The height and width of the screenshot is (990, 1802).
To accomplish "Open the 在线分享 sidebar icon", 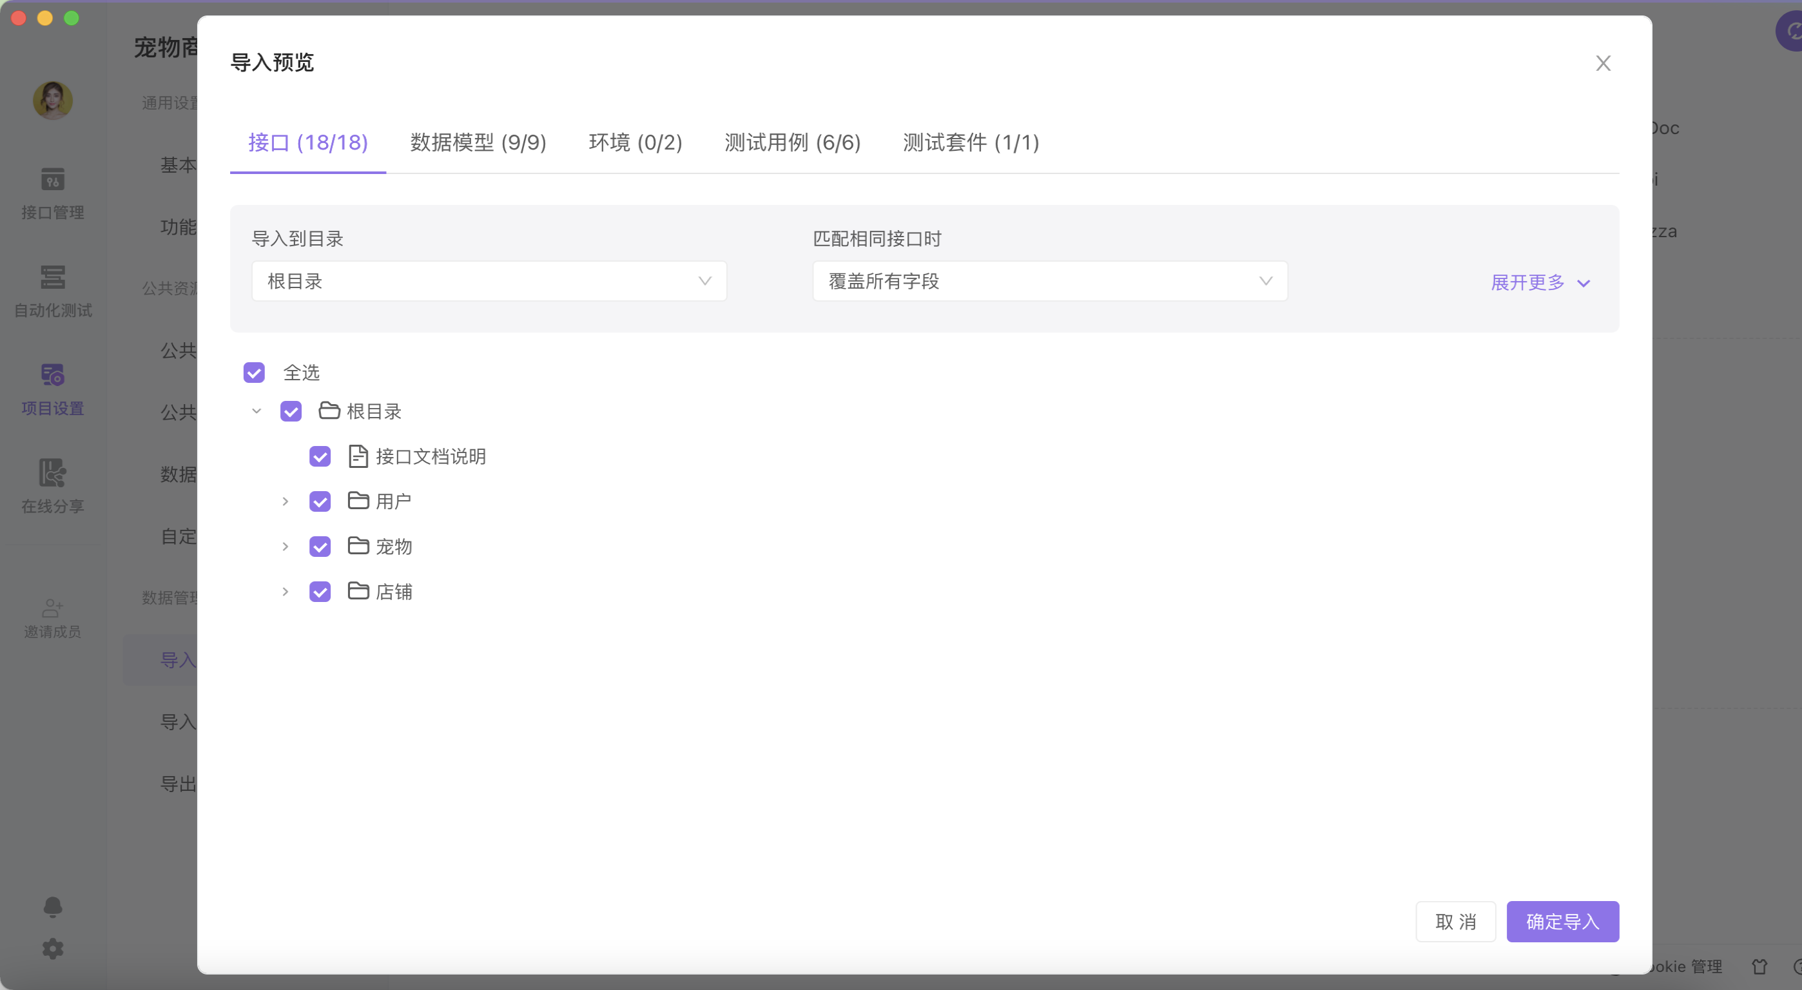I will coord(52,474).
